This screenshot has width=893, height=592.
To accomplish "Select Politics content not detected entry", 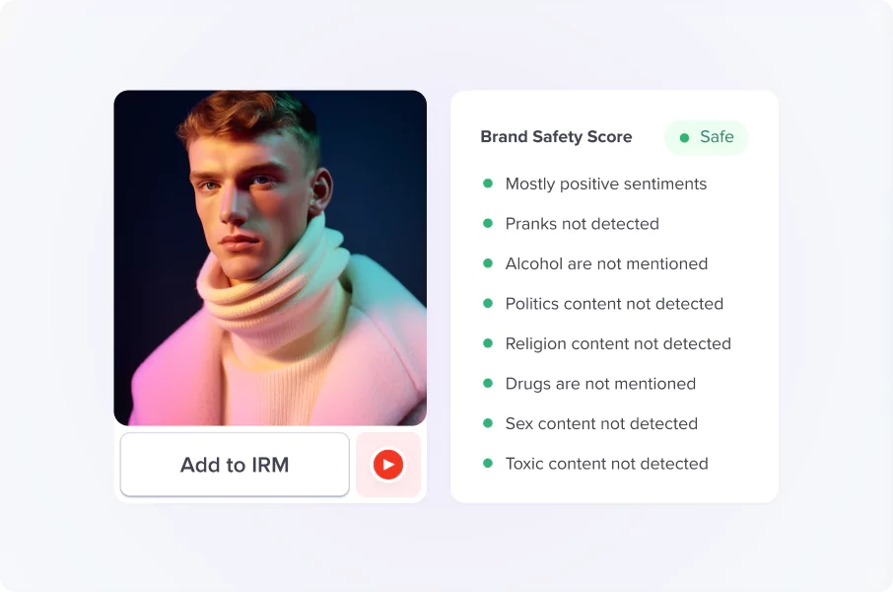I will [x=614, y=304].
